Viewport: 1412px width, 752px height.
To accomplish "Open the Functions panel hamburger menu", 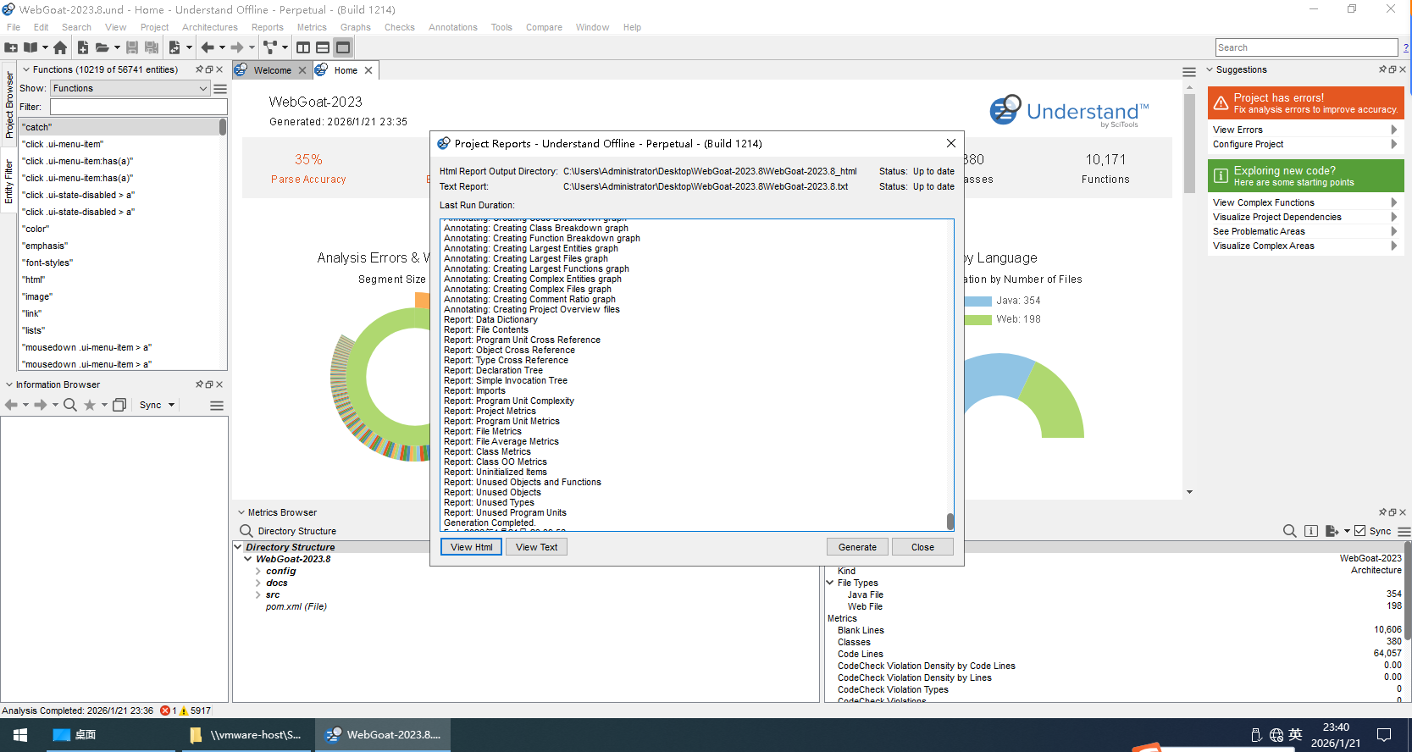I will click(220, 88).
